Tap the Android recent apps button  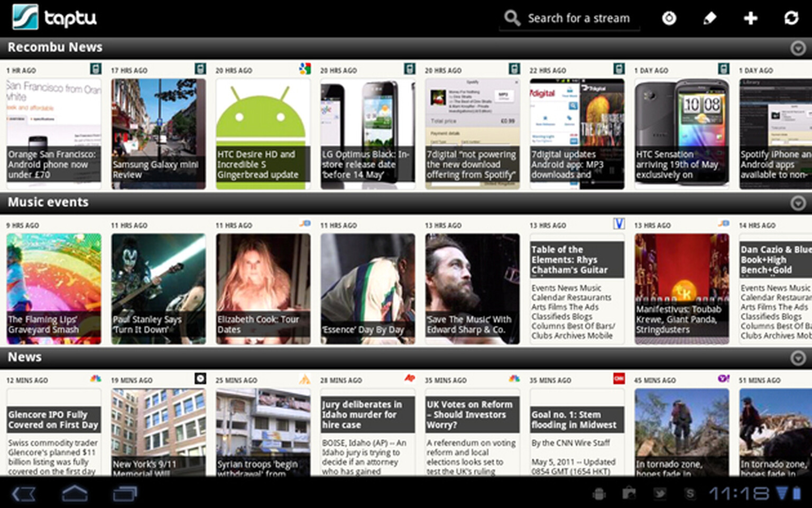click(125, 494)
